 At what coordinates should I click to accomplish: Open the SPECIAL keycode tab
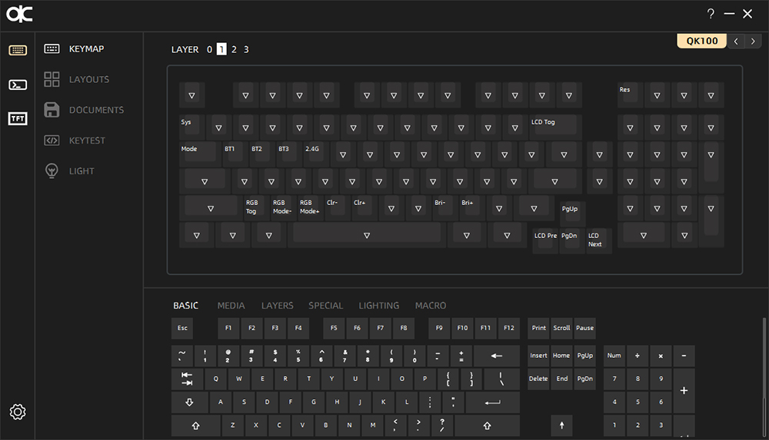tap(325, 306)
